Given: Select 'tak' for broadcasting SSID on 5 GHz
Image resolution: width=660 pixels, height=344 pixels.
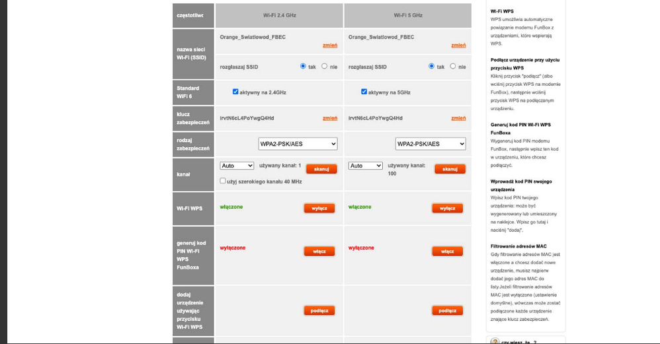Looking at the screenshot, I should point(431,66).
